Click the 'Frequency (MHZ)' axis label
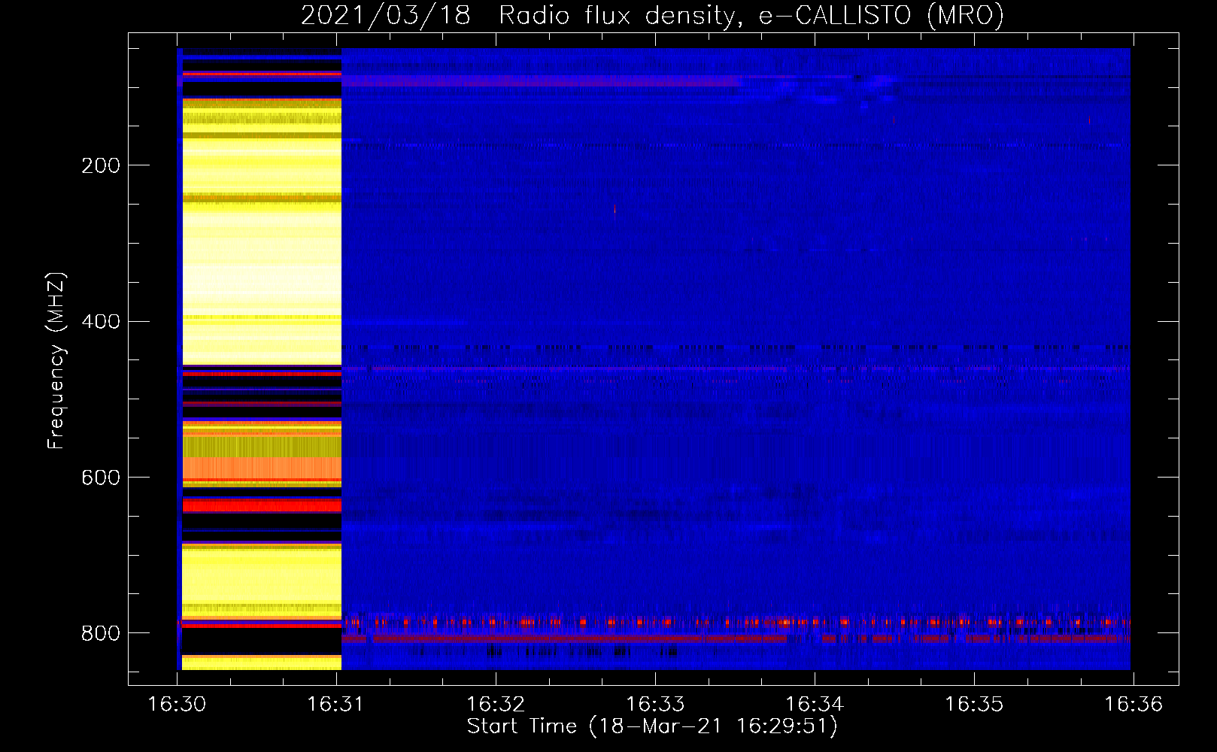 point(56,360)
